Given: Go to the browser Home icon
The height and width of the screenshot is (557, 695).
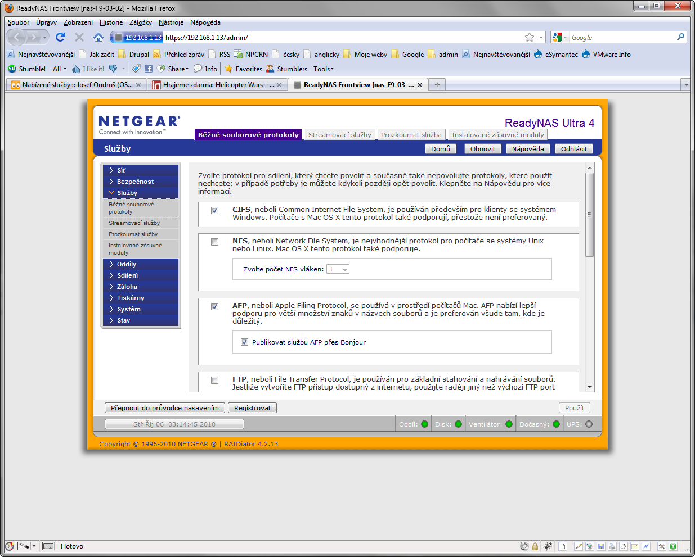Looking at the screenshot, I should click(98, 37).
